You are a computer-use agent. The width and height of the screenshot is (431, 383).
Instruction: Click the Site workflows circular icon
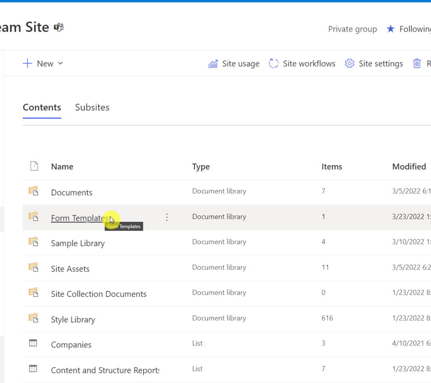point(274,63)
